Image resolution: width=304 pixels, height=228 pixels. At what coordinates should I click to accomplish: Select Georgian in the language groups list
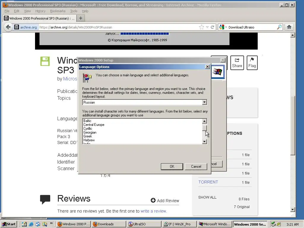tap(90, 132)
